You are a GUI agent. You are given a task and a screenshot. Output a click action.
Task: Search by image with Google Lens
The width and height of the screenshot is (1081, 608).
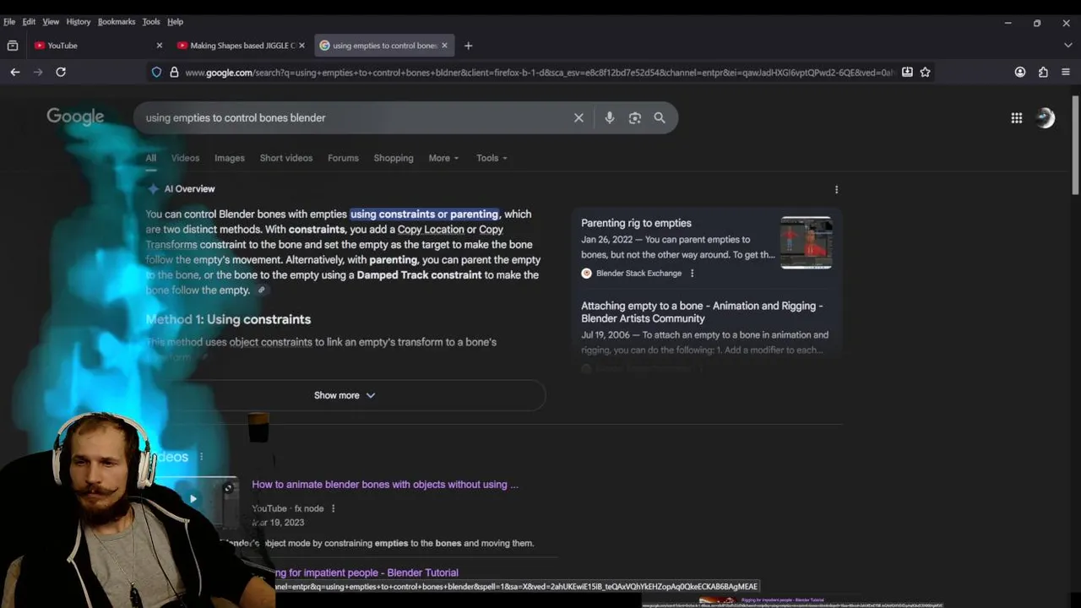(x=635, y=118)
